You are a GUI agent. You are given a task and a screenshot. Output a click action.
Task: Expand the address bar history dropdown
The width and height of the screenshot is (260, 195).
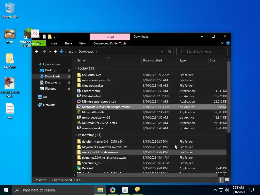pos(162,52)
